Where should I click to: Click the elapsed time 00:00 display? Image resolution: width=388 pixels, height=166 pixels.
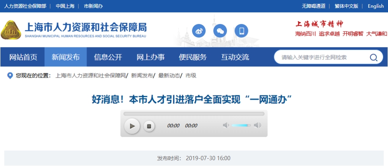pyautogui.click(x=173, y=126)
